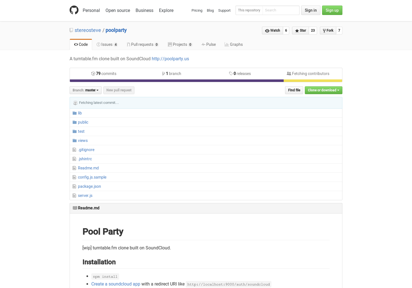Star the poolparty repository
This screenshot has width=412, height=288.
(300, 31)
